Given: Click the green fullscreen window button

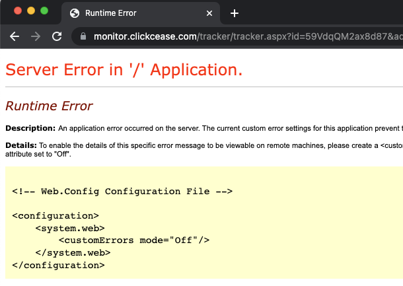Looking at the screenshot, I should 44,11.
